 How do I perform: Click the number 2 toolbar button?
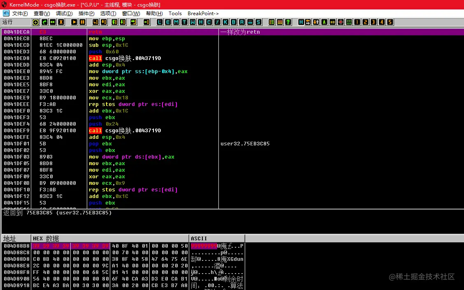point(365,22)
